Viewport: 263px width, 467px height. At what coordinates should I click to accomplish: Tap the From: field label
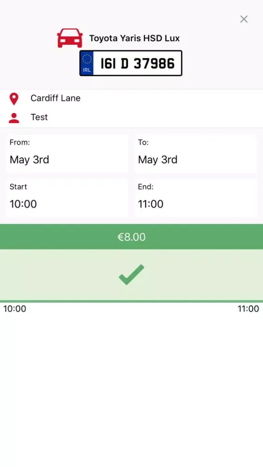20,142
